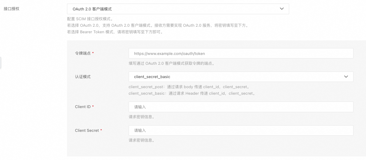This screenshot has width=366, height=160.
Task: Click the 接口授权 label text
Action: pyautogui.click(x=11, y=9)
